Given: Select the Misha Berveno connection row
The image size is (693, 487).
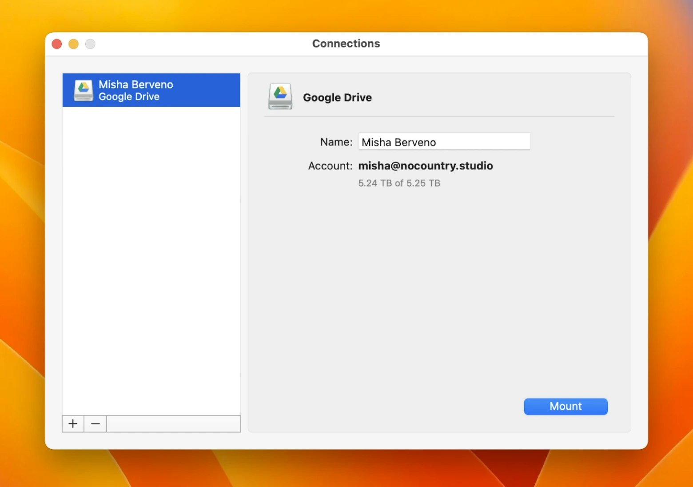Looking at the screenshot, I should [151, 90].
